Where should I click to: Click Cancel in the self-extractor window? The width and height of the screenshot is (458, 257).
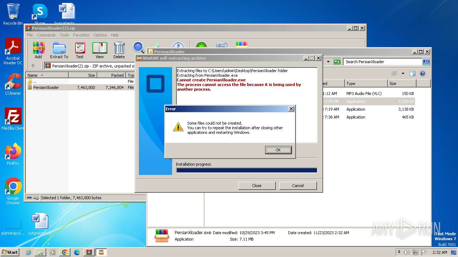pyautogui.click(x=298, y=186)
